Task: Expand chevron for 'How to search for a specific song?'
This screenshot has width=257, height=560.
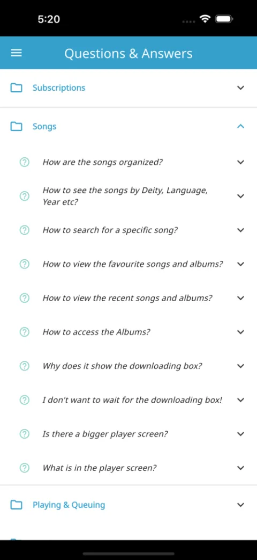Action: click(x=241, y=230)
